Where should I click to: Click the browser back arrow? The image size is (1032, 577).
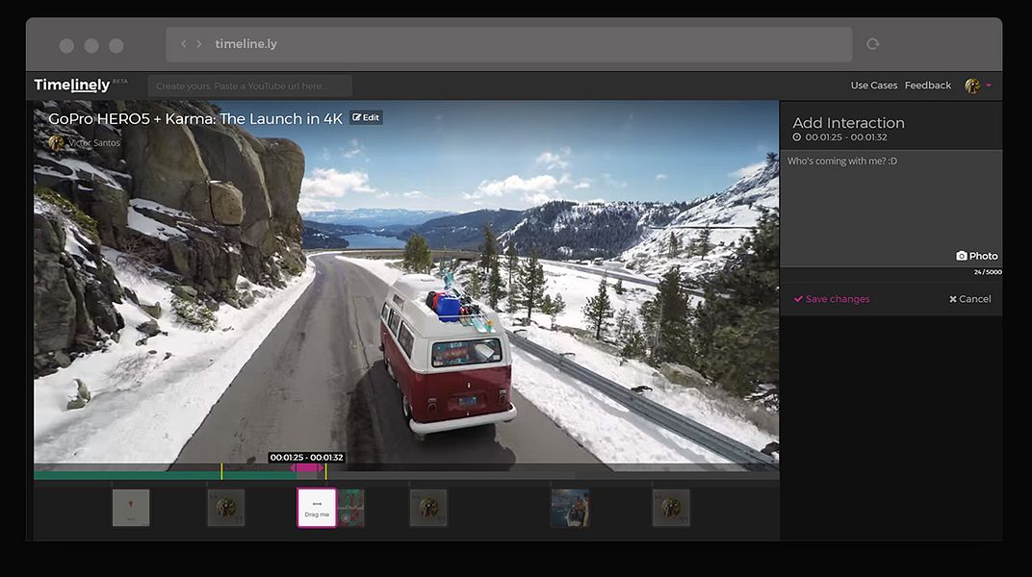pos(184,44)
